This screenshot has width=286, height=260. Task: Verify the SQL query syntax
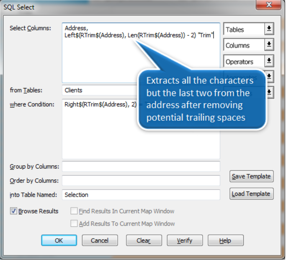(x=185, y=240)
